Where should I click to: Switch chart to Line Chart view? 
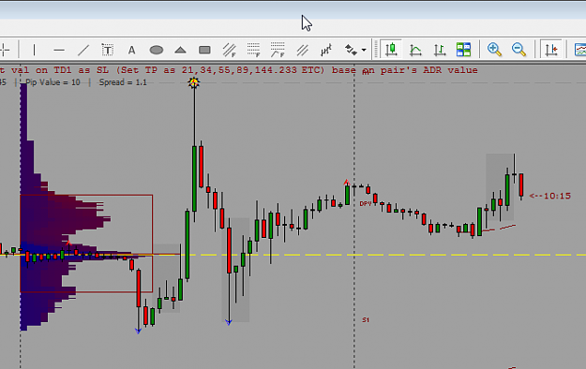(415, 50)
